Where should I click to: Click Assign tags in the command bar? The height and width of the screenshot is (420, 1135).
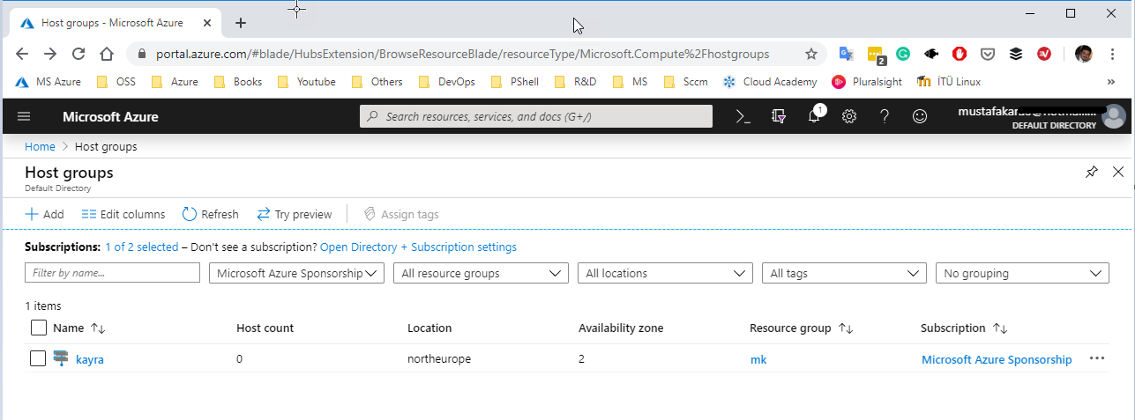400,214
